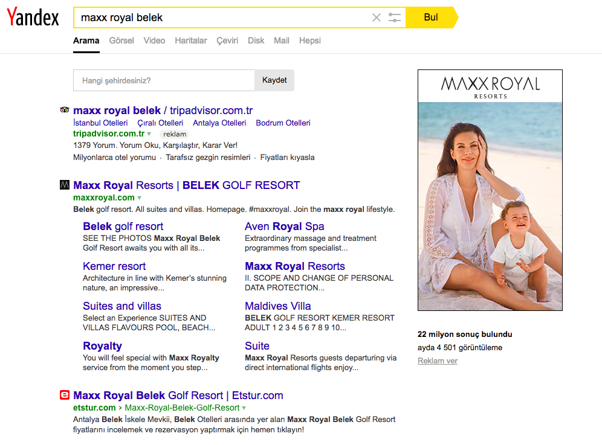Open the Mail tab
Image resolution: width=602 pixels, height=445 pixels.
[282, 40]
